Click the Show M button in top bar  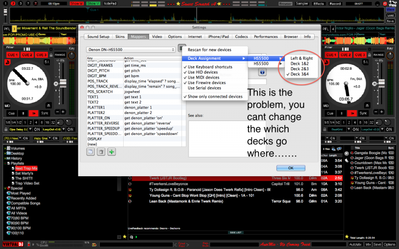77,3
